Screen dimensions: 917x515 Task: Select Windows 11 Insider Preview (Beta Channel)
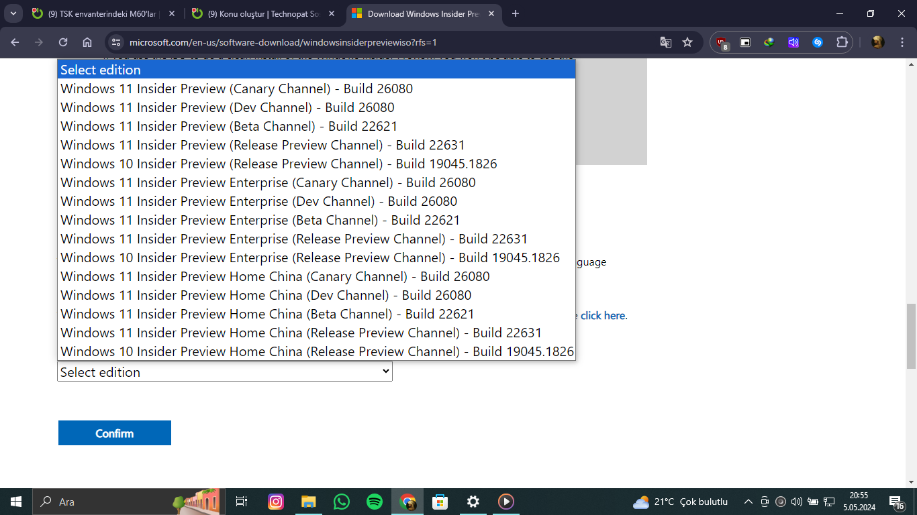[316, 126]
